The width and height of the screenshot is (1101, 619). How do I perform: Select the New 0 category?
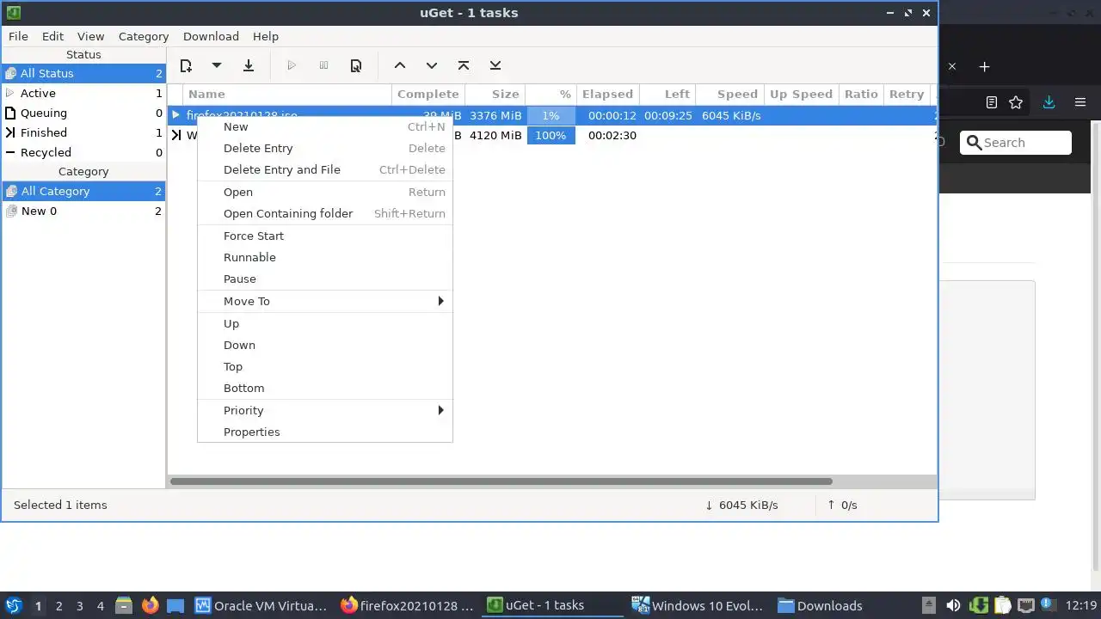tap(83, 211)
